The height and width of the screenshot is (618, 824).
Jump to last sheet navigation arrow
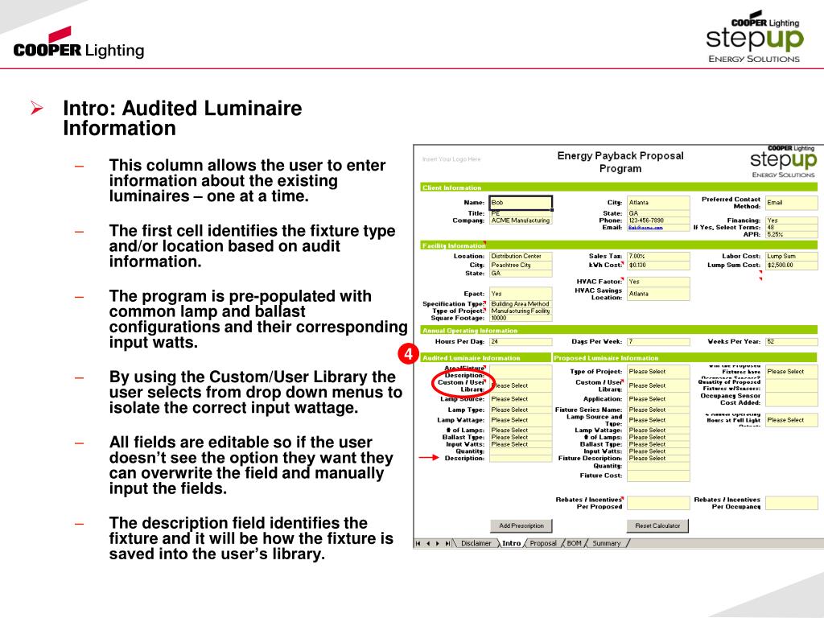click(447, 543)
